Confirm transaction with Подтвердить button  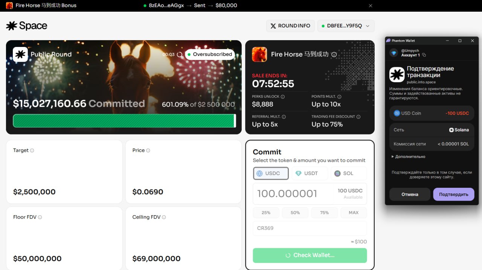pyautogui.click(x=454, y=194)
